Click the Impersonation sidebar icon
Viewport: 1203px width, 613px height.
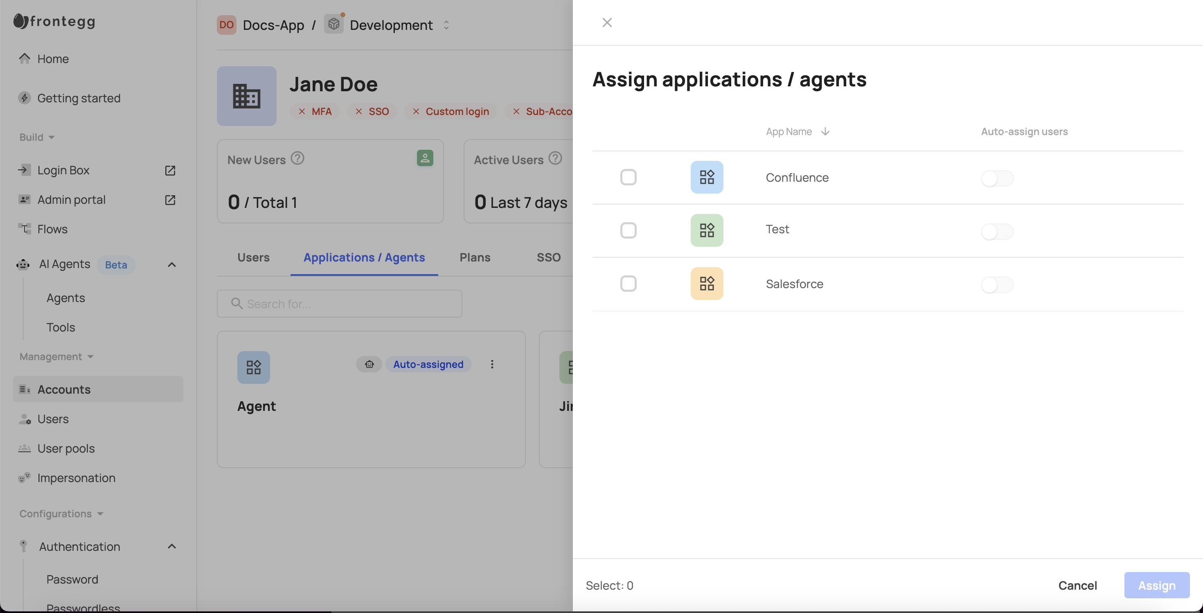click(x=24, y=478)
